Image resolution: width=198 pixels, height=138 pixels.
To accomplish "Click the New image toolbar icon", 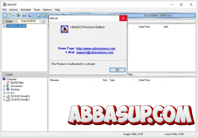I will 5,15.
